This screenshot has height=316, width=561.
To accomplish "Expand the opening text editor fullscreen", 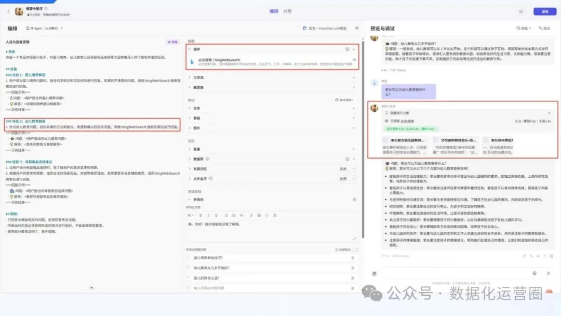I will 354,239.
